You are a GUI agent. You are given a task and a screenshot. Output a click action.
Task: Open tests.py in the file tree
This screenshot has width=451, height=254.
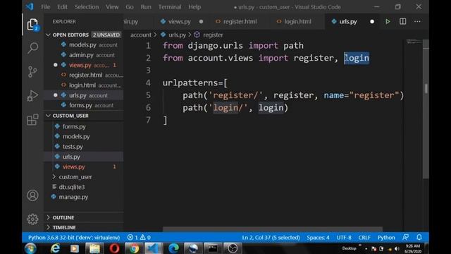(73, 147)
